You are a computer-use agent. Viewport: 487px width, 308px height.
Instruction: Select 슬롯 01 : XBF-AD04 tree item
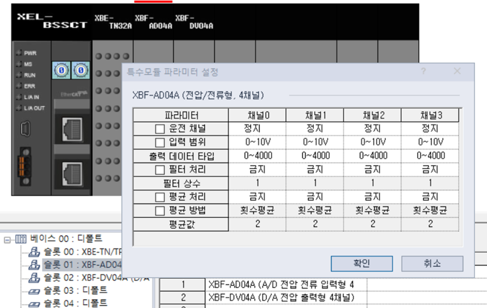click(83, 265)
